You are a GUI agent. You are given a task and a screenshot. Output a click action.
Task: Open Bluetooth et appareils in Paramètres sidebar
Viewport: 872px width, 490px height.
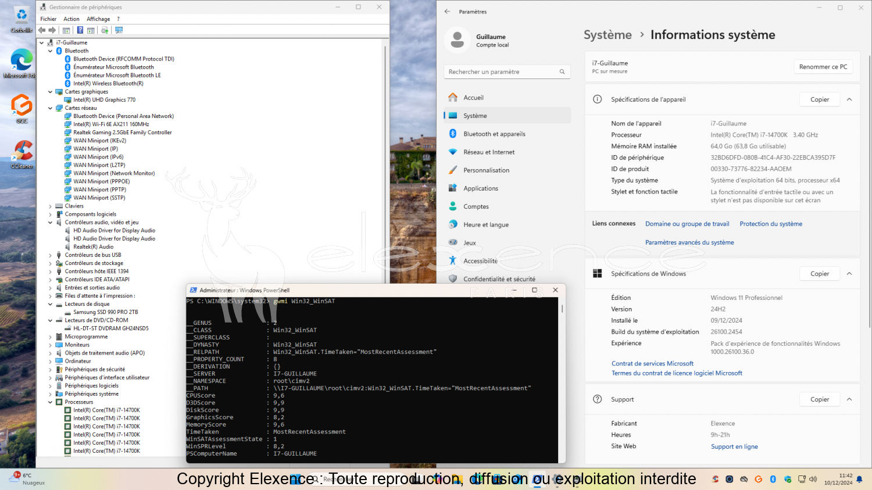tap(507, 134)
